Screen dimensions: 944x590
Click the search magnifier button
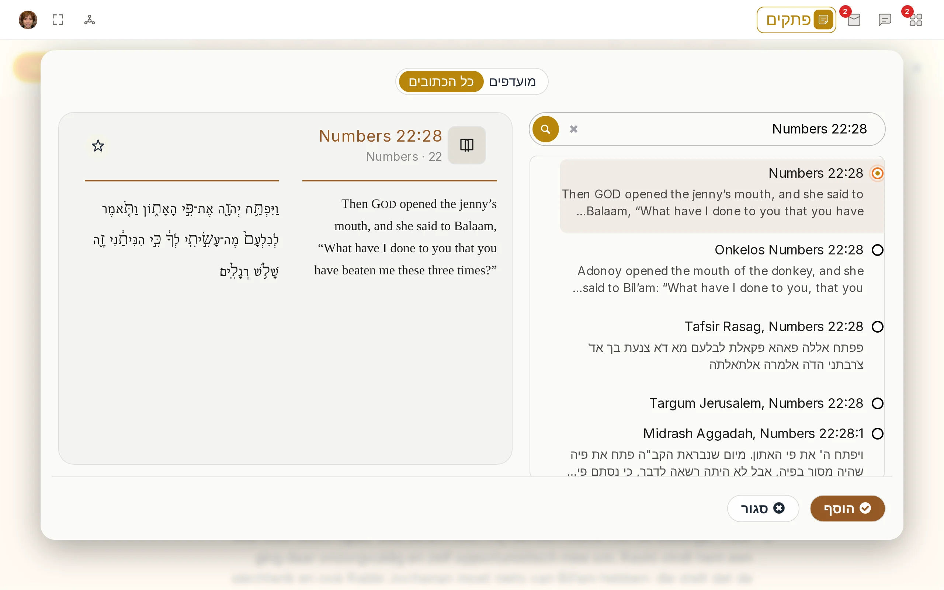pos(545,129)
